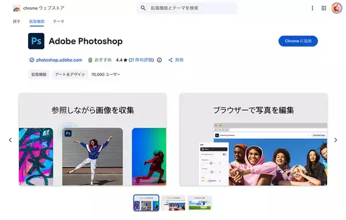Click the recommended (おすすめ) badge icon
Viewport: 346px width, 220px height.
pos(90,60)
